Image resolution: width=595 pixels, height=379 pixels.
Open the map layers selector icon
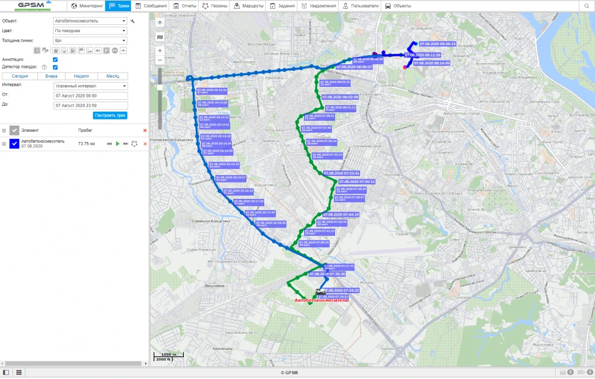click(159, 37)
